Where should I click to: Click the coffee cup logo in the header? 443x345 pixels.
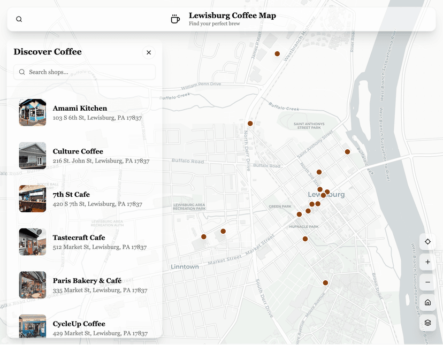pyautogui.click(x=175, y=19)
